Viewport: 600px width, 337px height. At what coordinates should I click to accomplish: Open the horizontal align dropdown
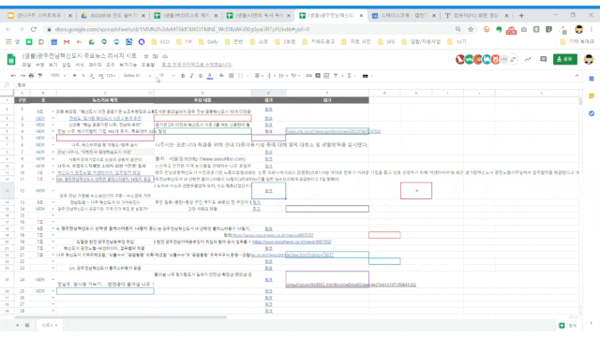(x=259, y=76)
